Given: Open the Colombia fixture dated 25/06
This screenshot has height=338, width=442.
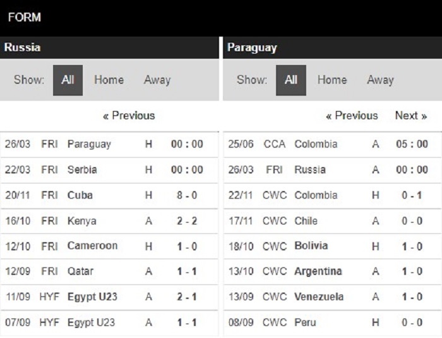Looking at the screenshot, I should point(333,144).
